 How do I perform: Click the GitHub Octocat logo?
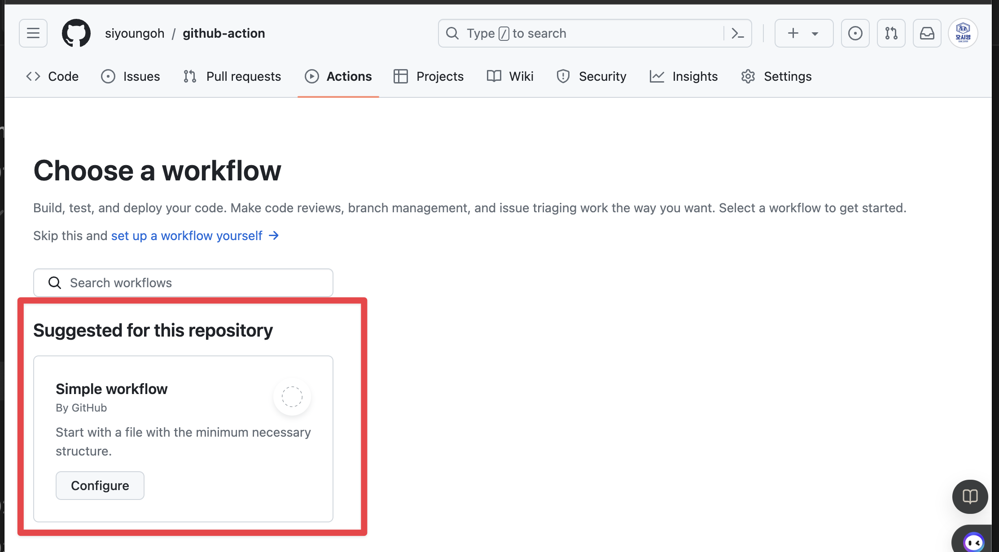[76, 33]
